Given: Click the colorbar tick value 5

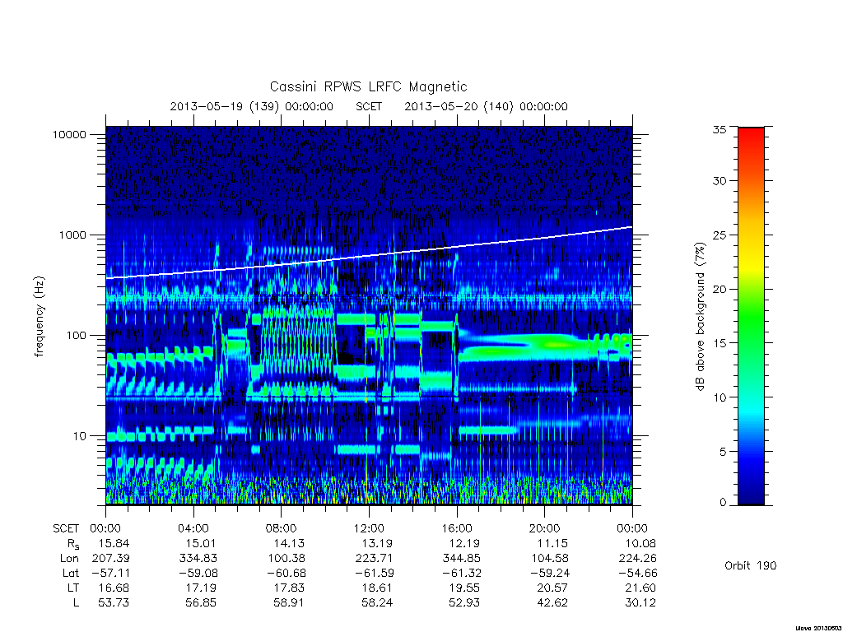Looking at the screenshot, I should click(723, 452).
